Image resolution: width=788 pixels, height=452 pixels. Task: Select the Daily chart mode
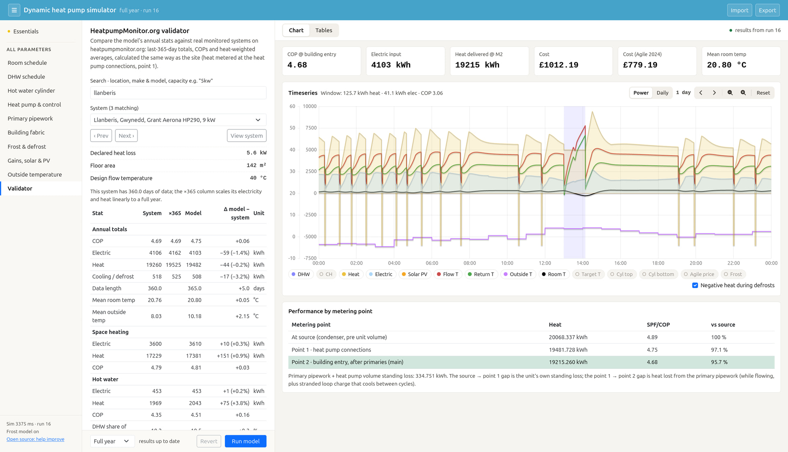pos(662,93)
